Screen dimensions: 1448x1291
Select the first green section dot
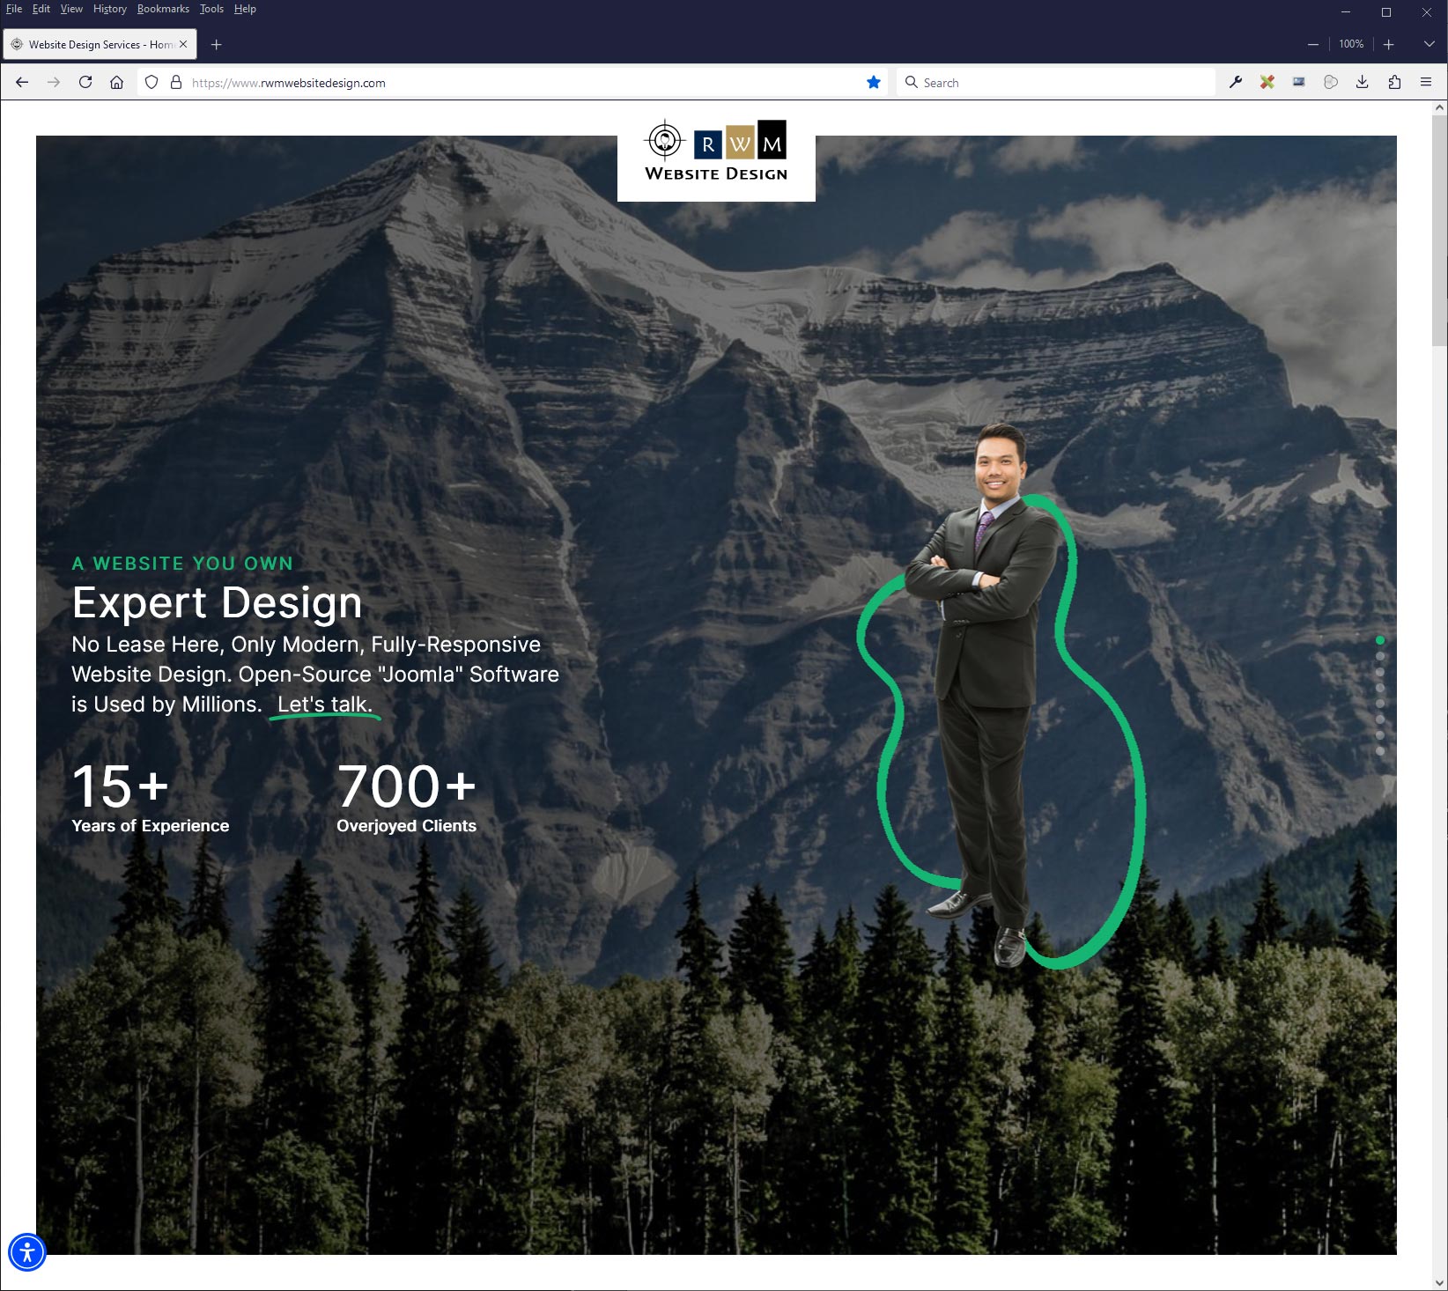pyautogui.click(x=1380, y=640)
